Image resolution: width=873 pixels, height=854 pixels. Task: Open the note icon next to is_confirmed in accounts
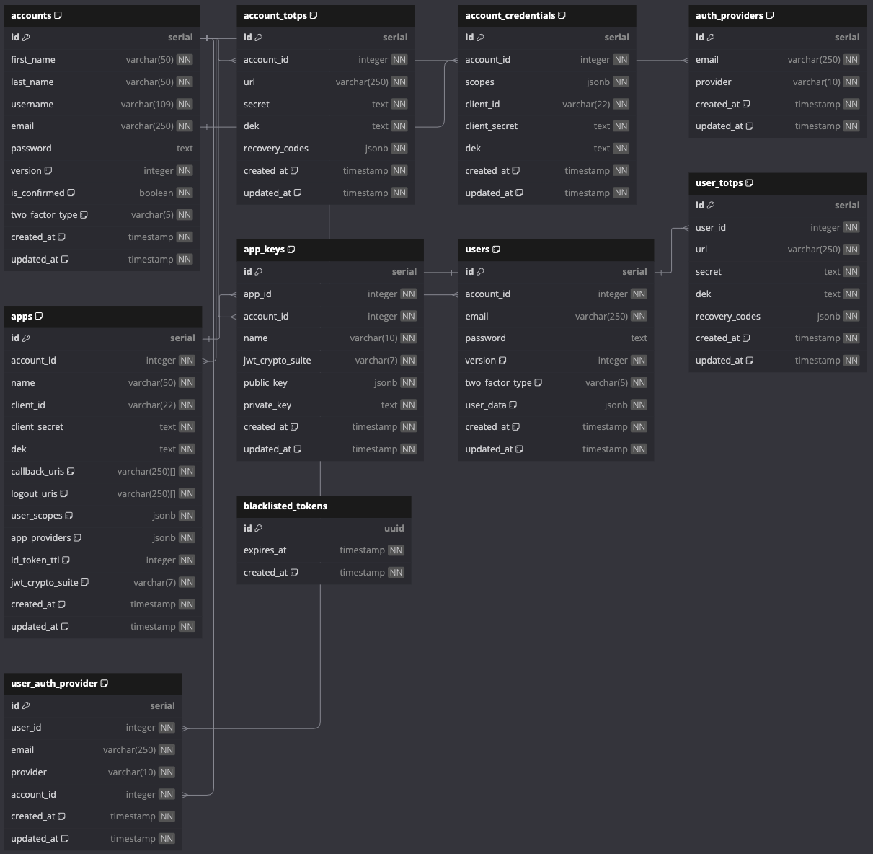tap(71, 193)
